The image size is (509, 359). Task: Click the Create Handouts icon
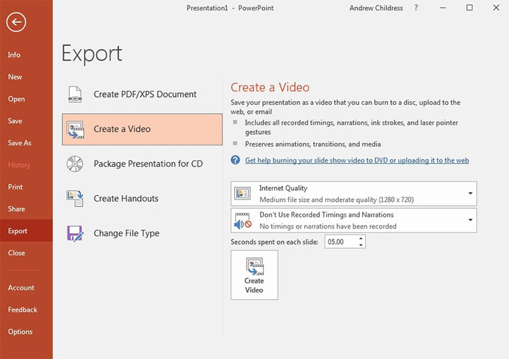tap(75, 198)
